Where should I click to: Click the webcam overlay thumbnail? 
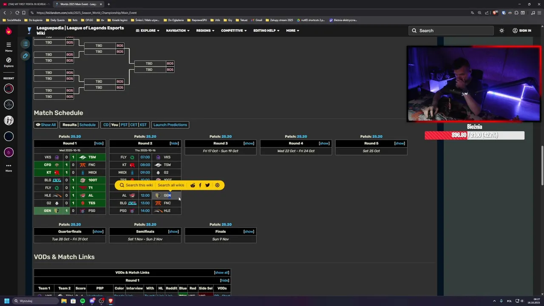pos(474,84)
